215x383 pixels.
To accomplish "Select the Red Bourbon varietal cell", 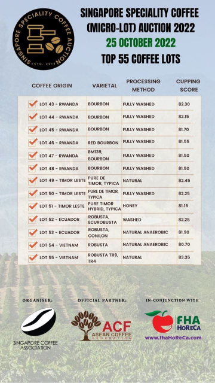I will pyautogui.click(x=103, y=142).
